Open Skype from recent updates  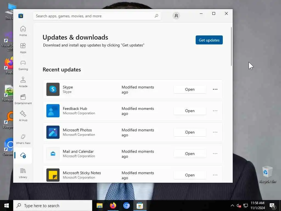pos(190,89)
